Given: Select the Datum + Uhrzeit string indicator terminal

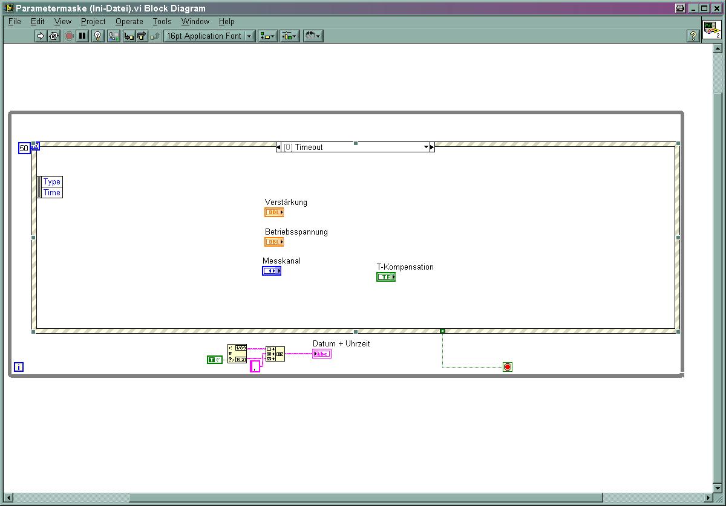Looking at the screenshot, I should click(322, 354).
